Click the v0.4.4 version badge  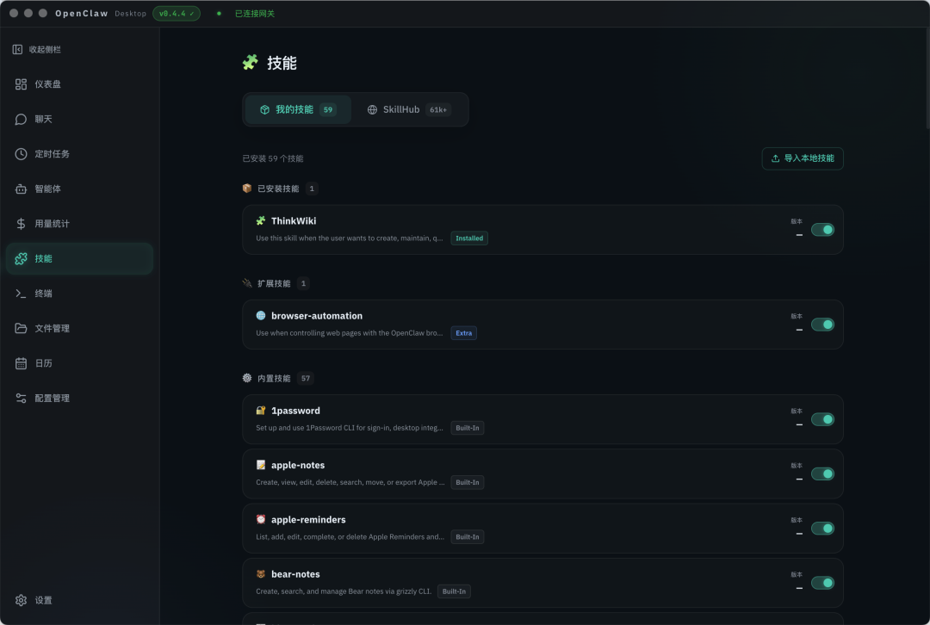177,13
